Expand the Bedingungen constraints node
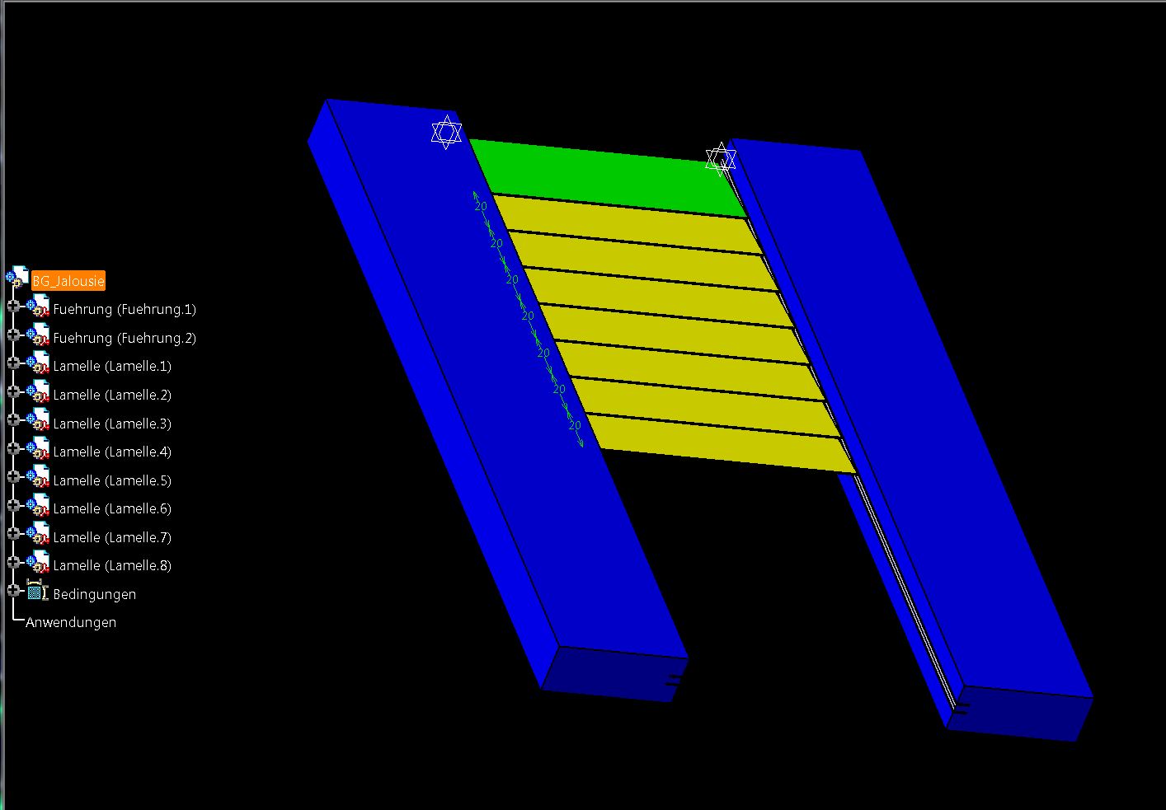The image size is (1166, 810). (12, 590)
